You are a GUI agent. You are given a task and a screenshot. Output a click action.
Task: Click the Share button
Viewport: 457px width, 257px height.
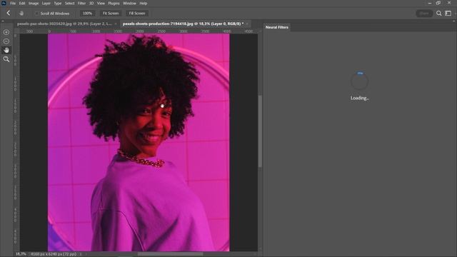(424, 14)
